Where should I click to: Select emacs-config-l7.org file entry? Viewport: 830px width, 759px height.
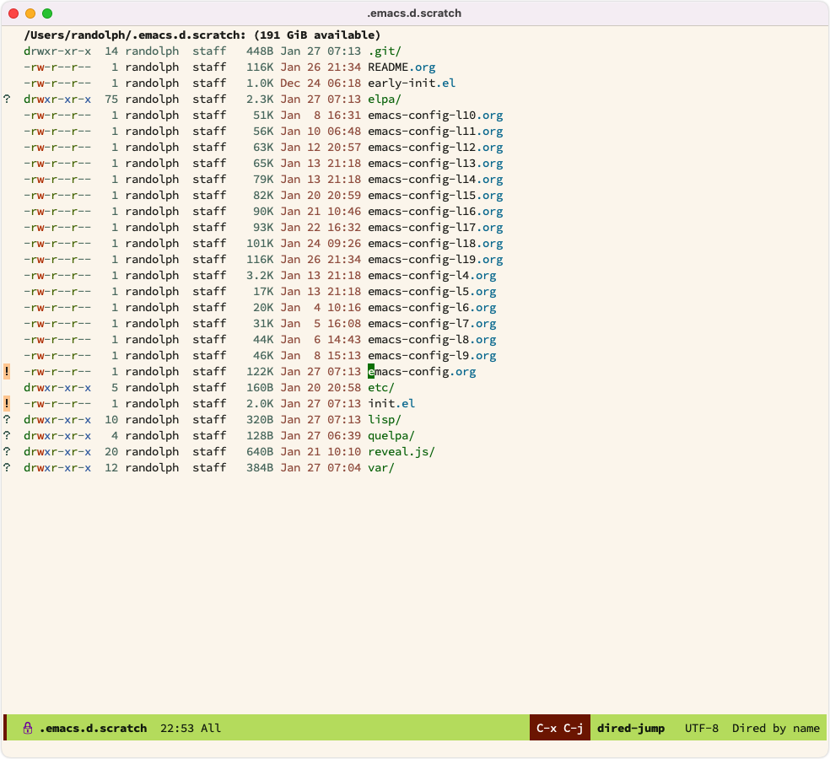coord(432,323)
